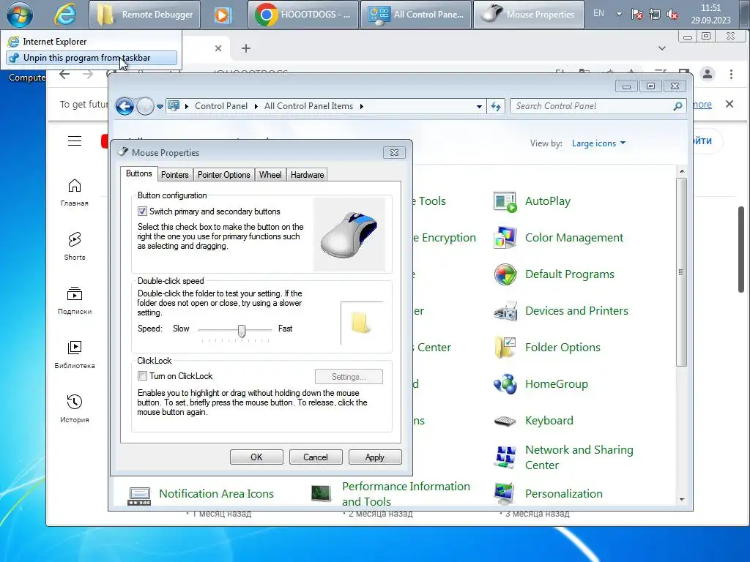Choose Internet Explorer in jump list
750x562 pixels.
point(92,42)
